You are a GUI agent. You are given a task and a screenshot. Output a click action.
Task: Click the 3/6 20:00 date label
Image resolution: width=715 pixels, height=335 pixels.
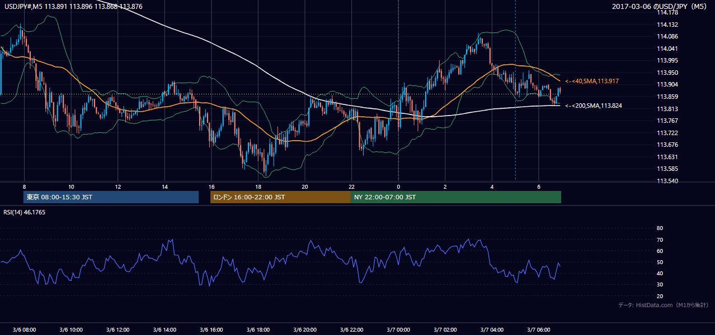[305, 330]
